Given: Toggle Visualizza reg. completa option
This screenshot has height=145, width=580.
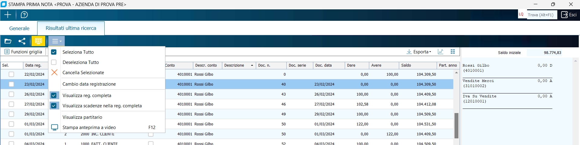Looking at the screenshot, I should click(x=107, y=95).
